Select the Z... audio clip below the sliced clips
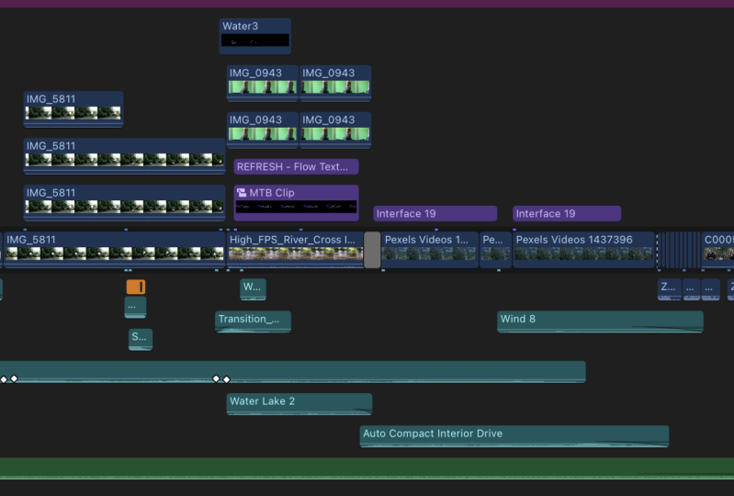734x496 pixels. pos(670,289)
